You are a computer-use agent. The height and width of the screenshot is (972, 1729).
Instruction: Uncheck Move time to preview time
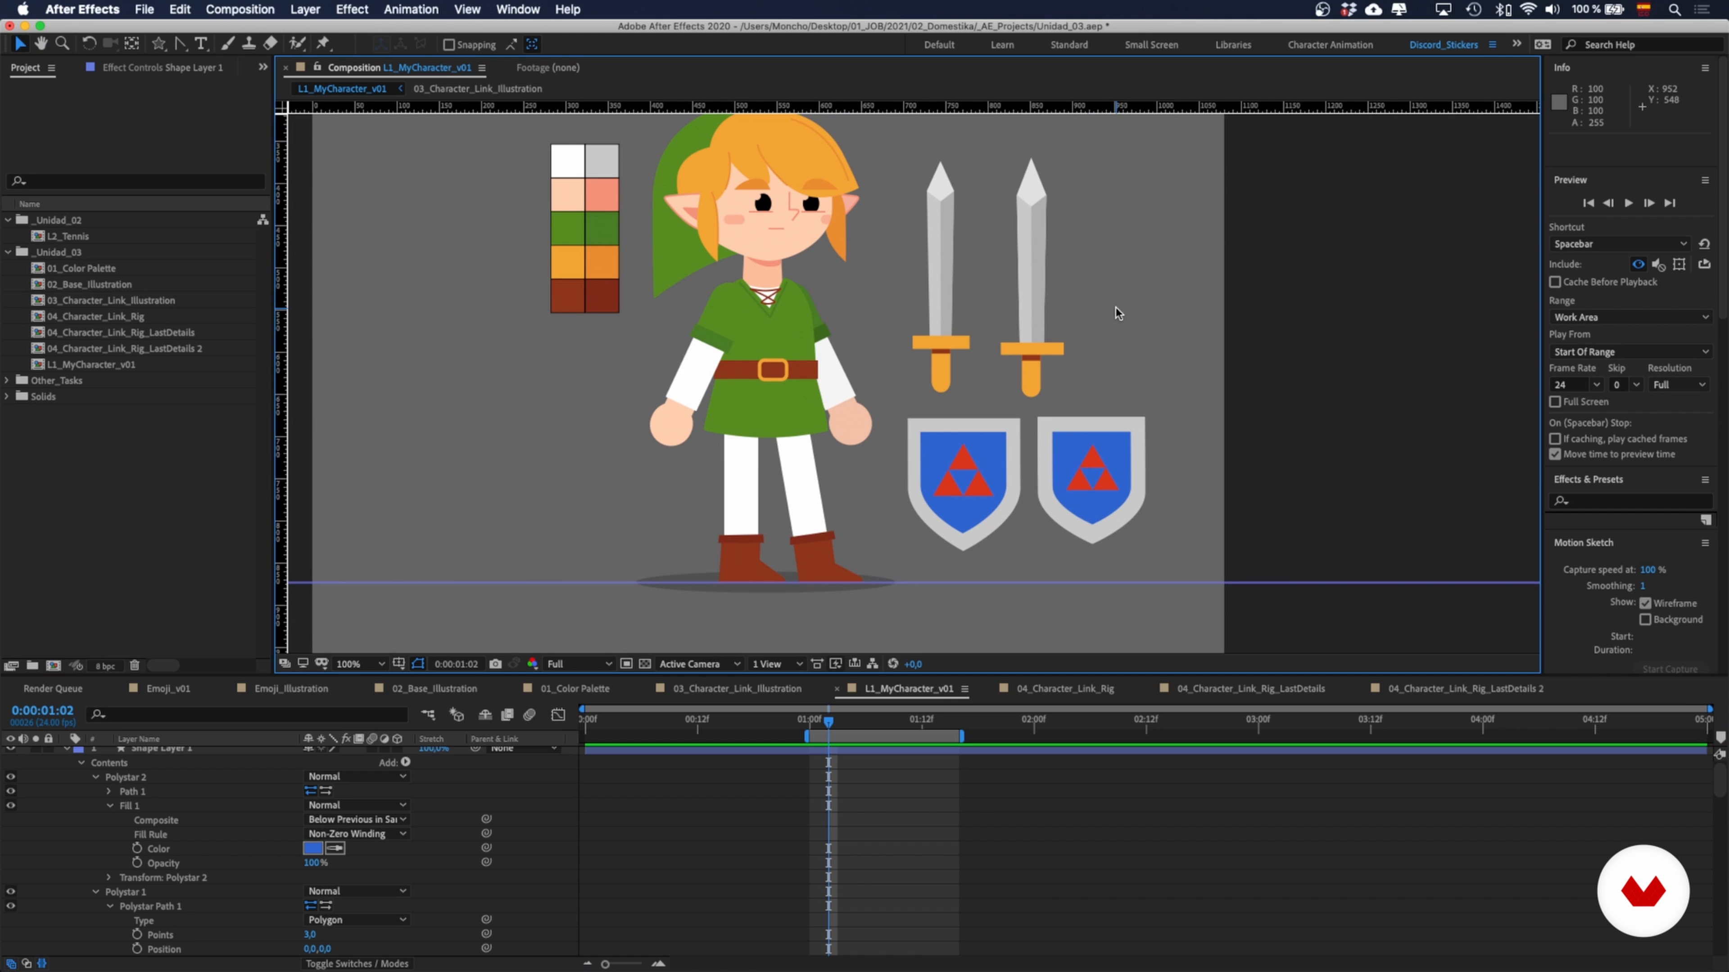[1555, 454]
